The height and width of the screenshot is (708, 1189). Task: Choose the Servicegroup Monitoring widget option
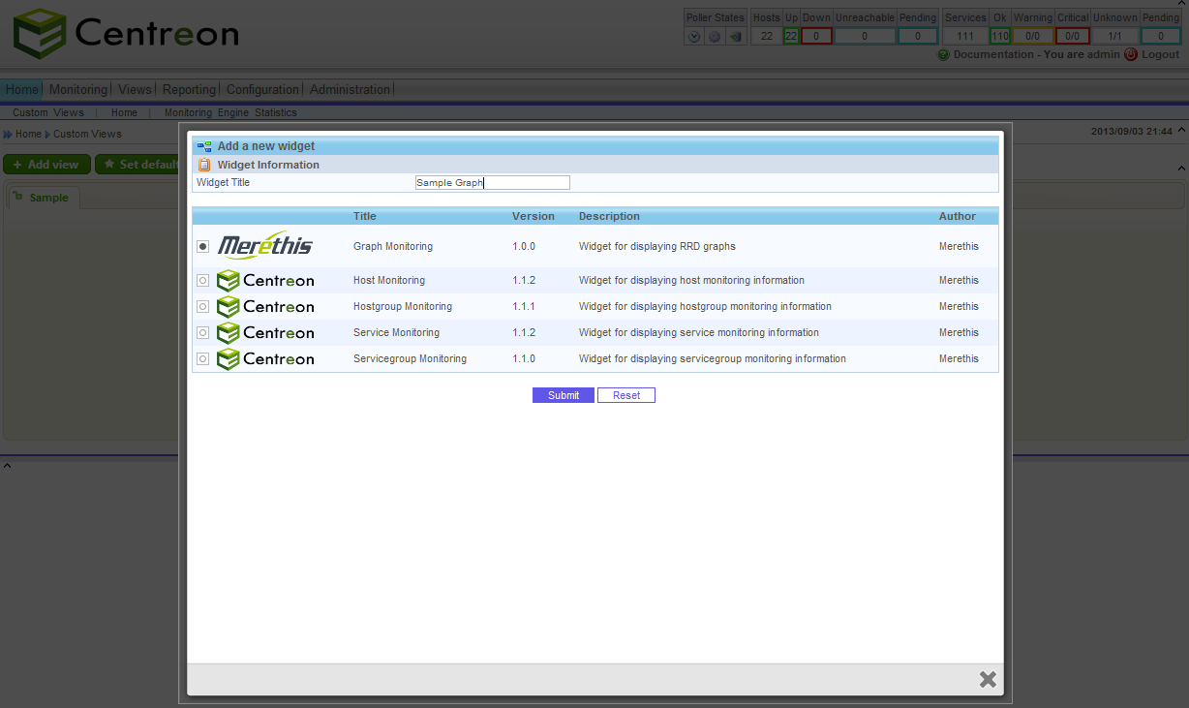coord(202,358)
